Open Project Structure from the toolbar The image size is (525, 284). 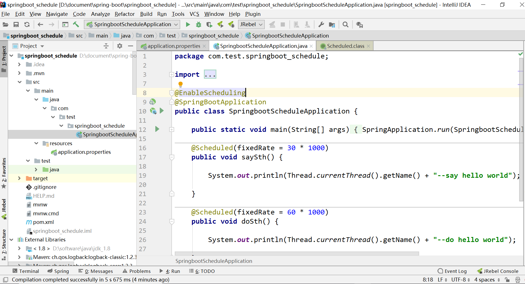point(332,25)
